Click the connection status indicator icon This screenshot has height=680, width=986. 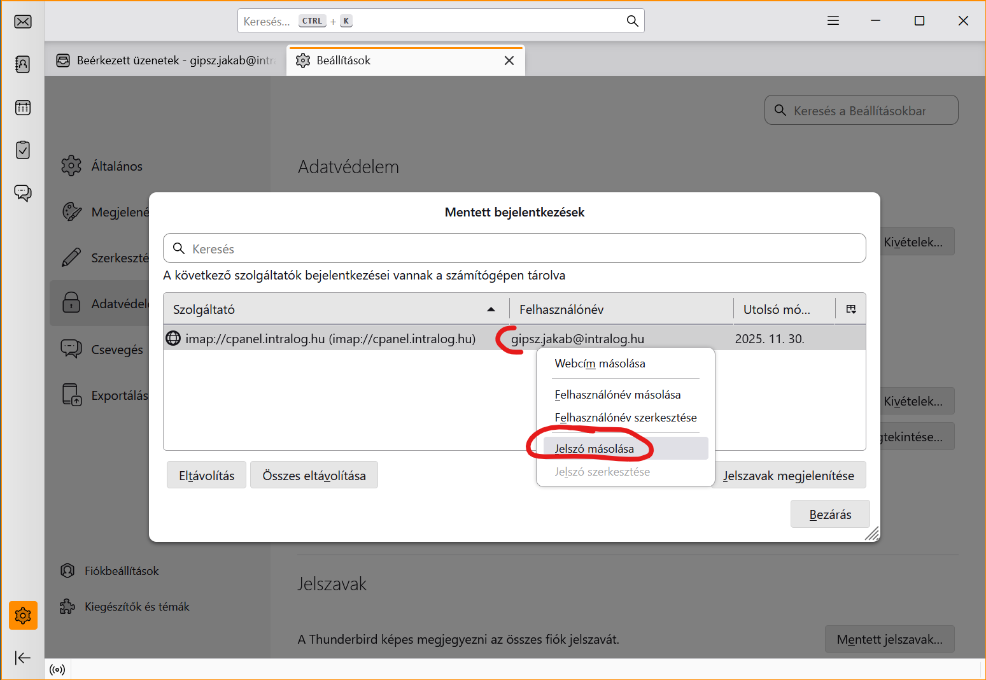57,669
